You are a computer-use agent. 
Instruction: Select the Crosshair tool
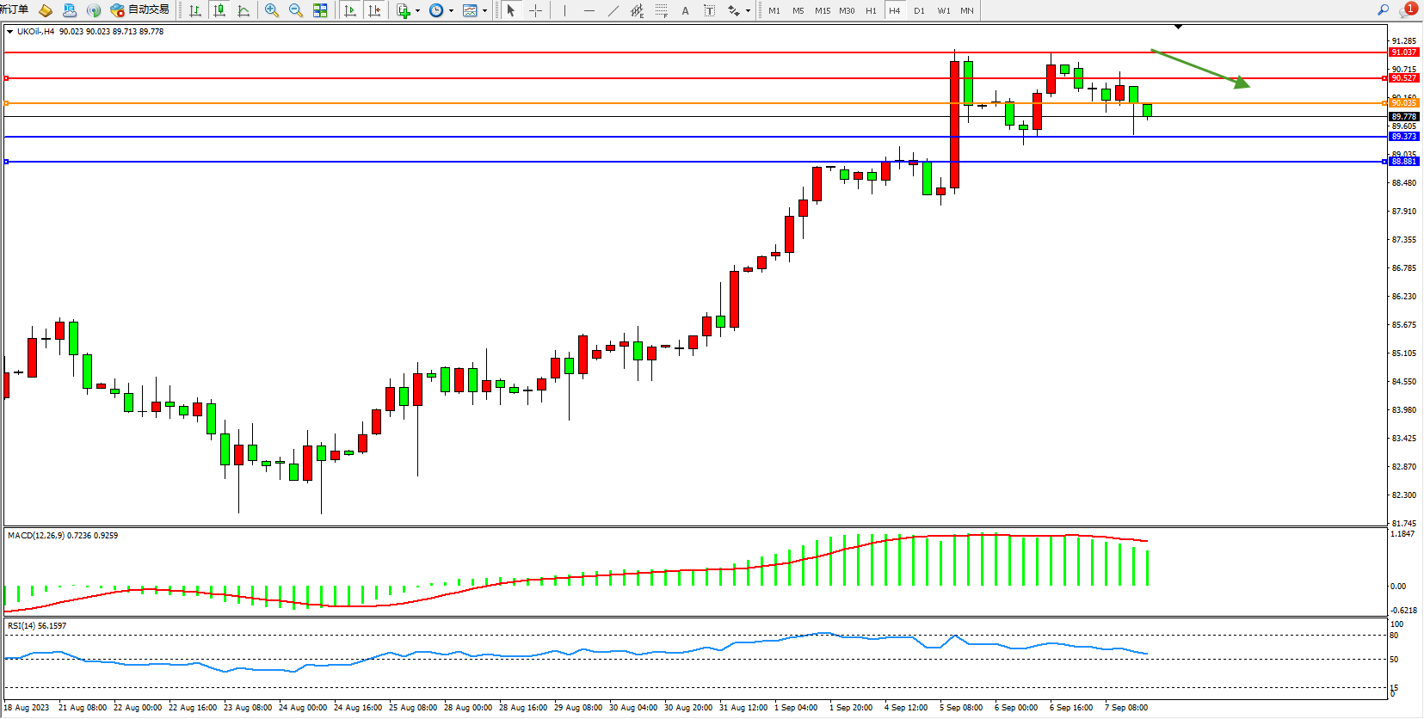click(x=535, y=10)
